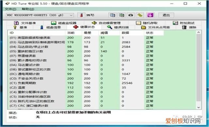The height and width of the screenshot is (127, 209).
Task: Click the data value 1047
Action: 126,74
